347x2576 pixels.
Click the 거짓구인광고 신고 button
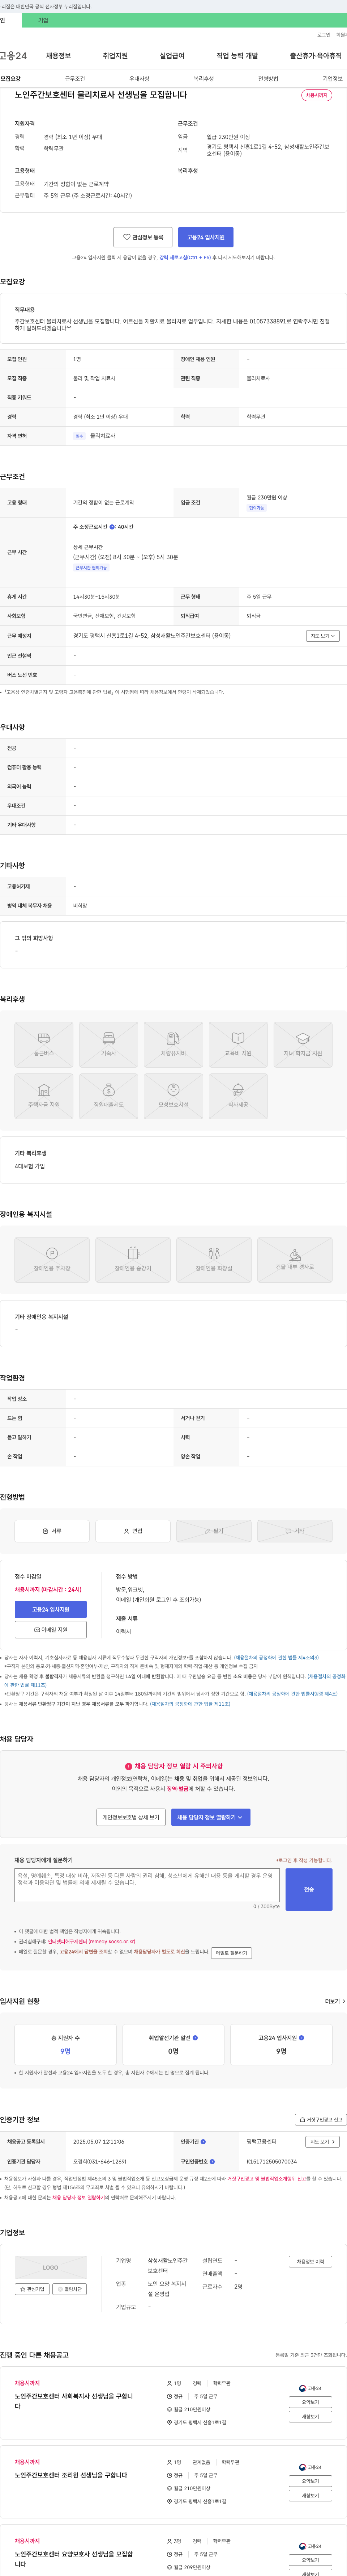click(x=321, y=2119)
